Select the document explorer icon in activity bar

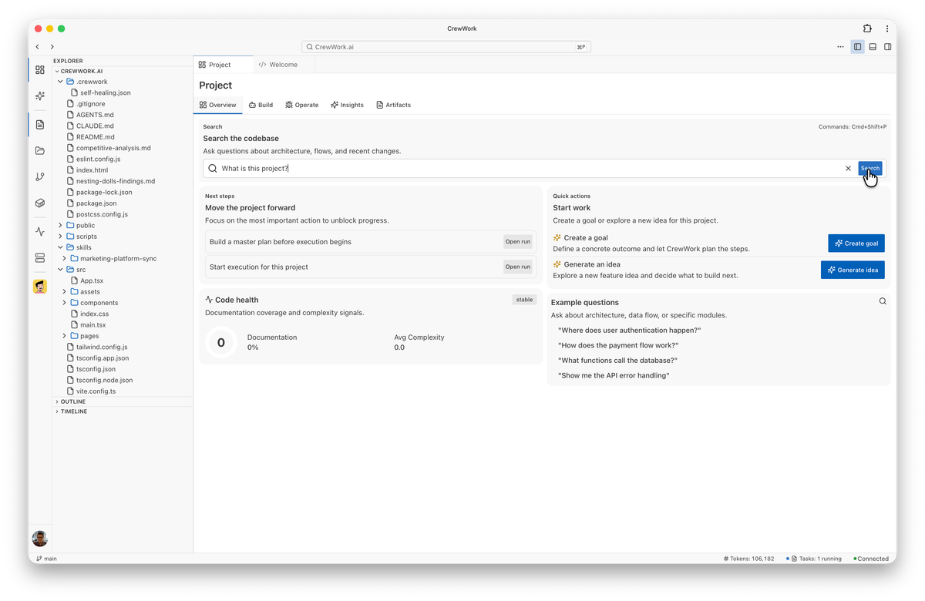pyautogui.click(x=40, y=124)
